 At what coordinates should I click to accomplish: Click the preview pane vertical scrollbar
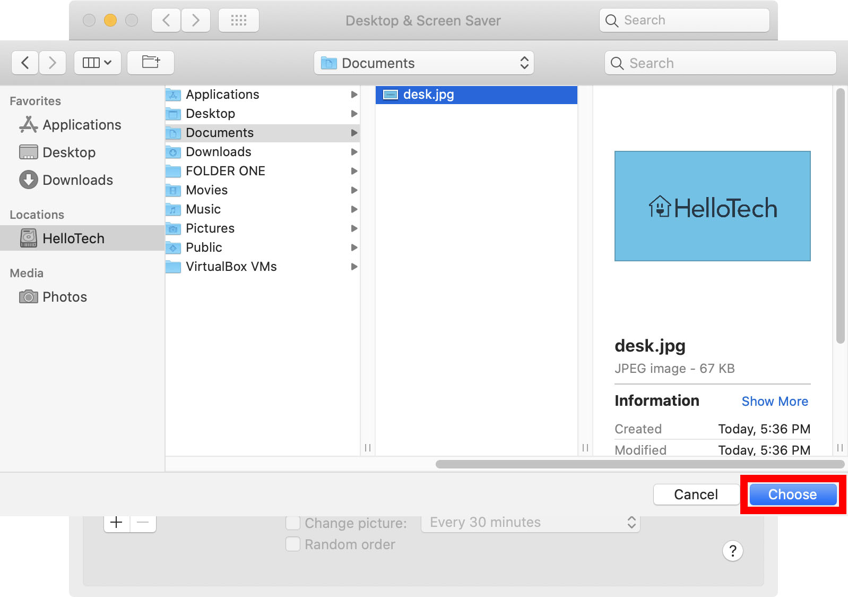click(840, 216)
